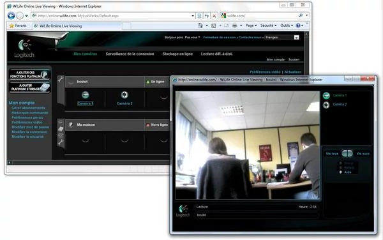Open Caméra 2 icon in boulot group
The width and height of the screenshot is (383, 240).
[124, 94]
